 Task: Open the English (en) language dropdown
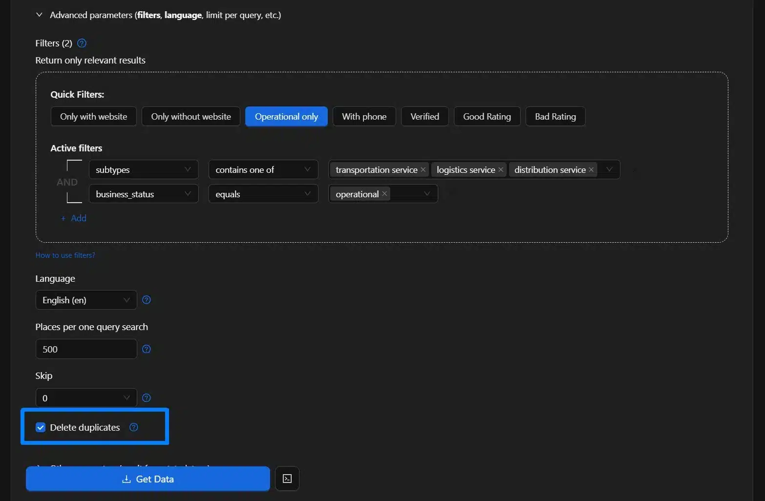pos(86,300)
